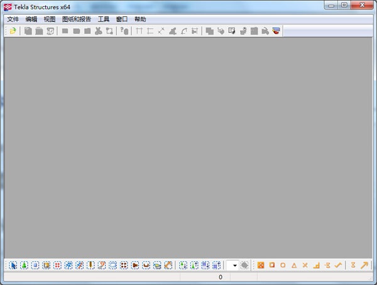The width and height of the screenshot is (377, 285).
Task: Open the 帮助 menu
Action: point(139,20)
